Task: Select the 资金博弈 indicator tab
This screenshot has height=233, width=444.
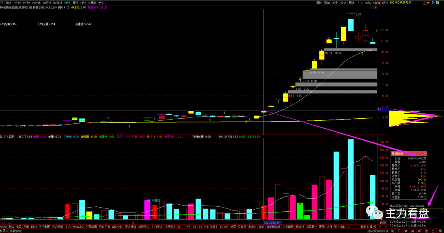Action: [131, 227]
